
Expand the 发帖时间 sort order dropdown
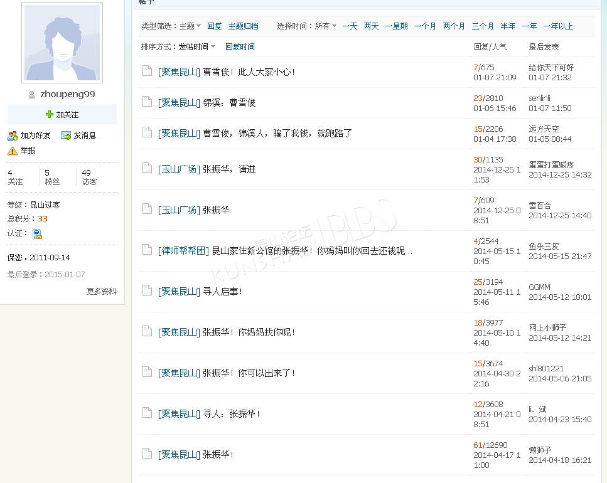tap(196, 47)
